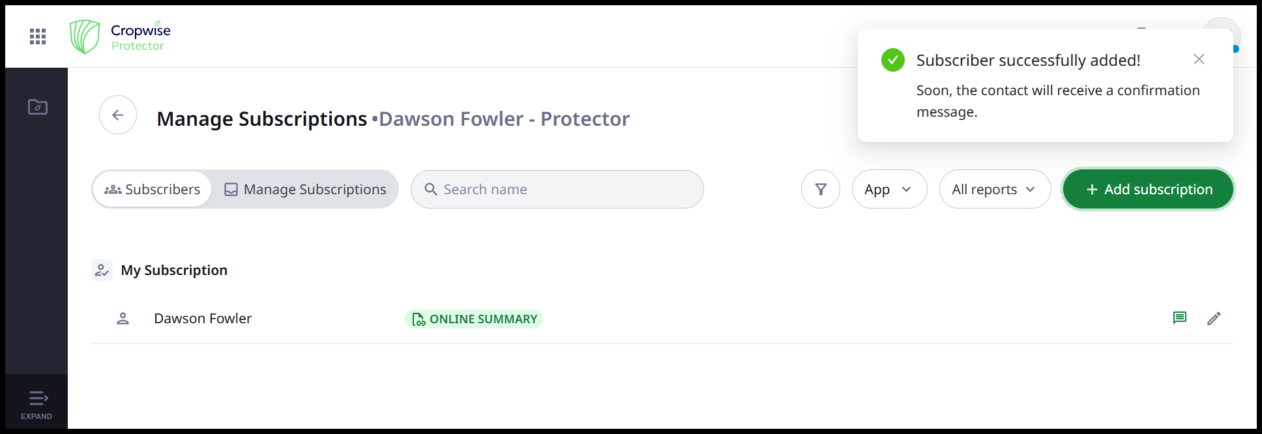This screenshot has width=1262, height=434.
Task: Click the Online Summary badge
Action: (x=474, y=319)
